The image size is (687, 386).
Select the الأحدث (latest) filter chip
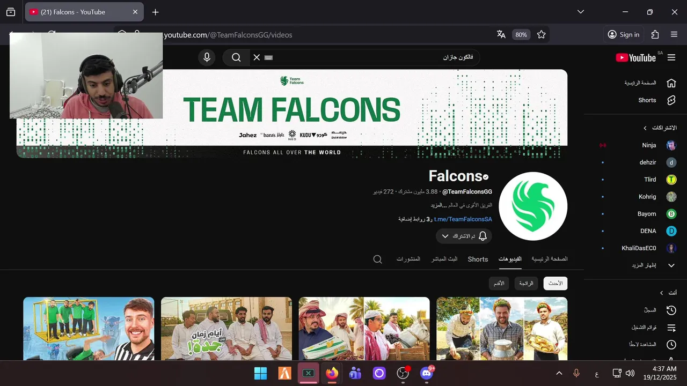click(556, 283)
